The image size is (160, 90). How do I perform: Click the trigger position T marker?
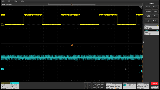tap(72, 45)
